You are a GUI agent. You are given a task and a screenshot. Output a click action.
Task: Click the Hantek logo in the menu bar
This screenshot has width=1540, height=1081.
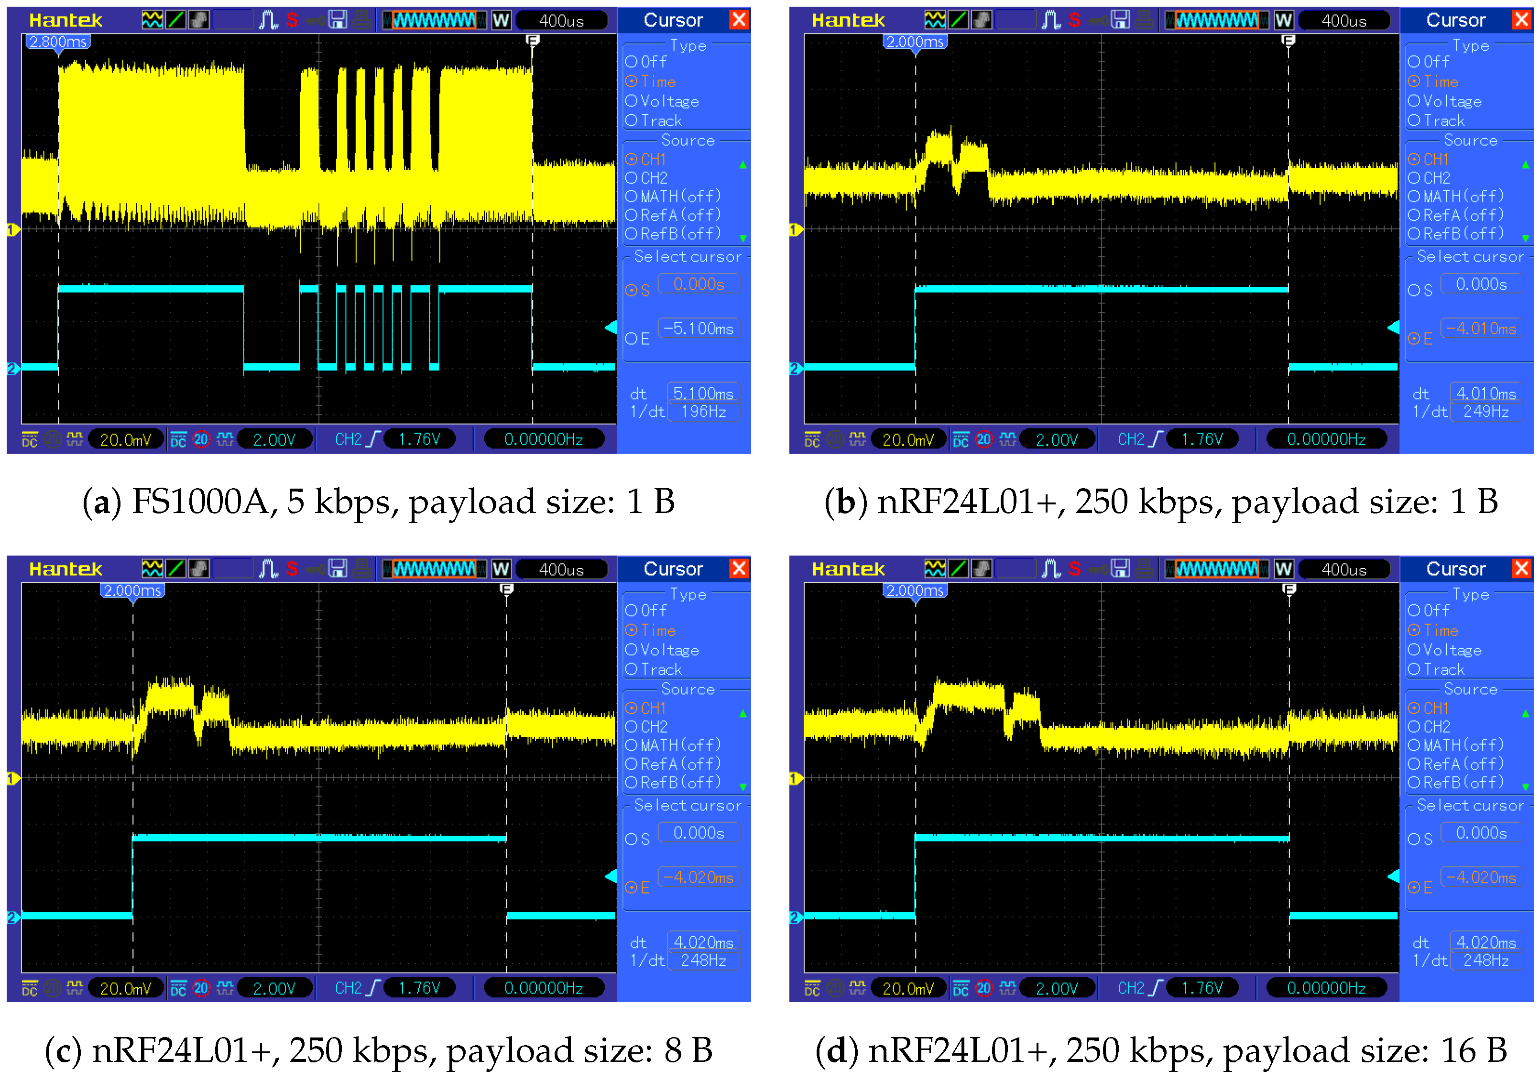coord(65,20)
